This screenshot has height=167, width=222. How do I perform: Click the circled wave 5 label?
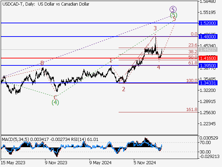click(x=173, y=9)
